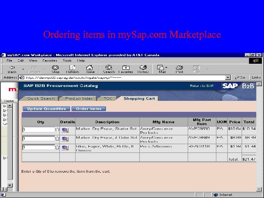Open details for Marker Dry Erase 4 Color Set
This screenshot has width=264, height=198.
(x=65, y=139)
